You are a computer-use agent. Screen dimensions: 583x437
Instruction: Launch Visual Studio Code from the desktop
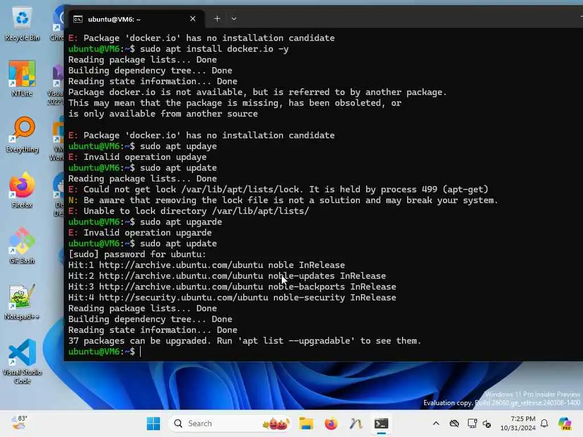(22, 361)
